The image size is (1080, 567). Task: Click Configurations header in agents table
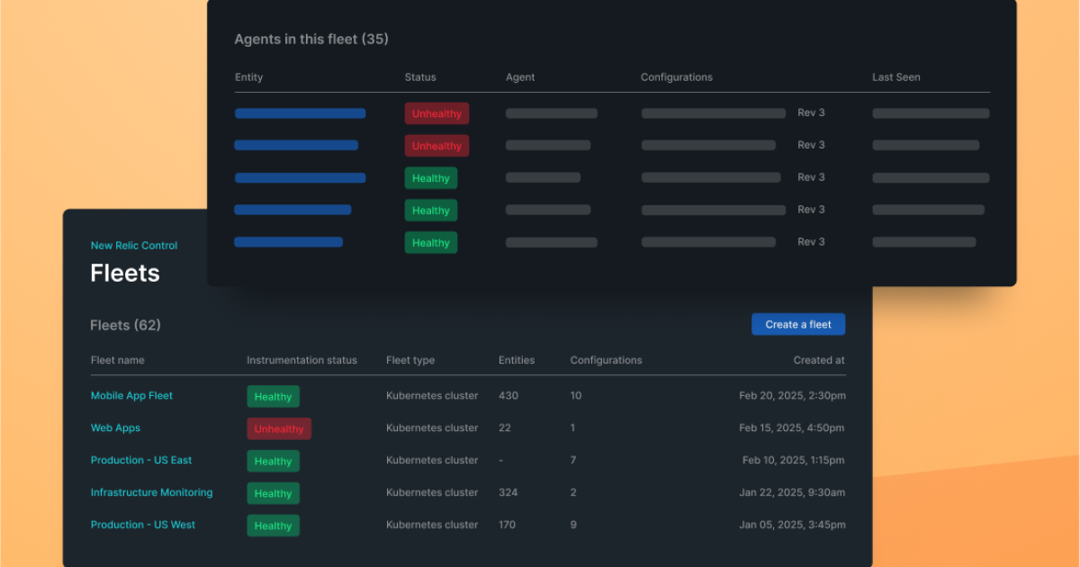(x=676, y=77)
